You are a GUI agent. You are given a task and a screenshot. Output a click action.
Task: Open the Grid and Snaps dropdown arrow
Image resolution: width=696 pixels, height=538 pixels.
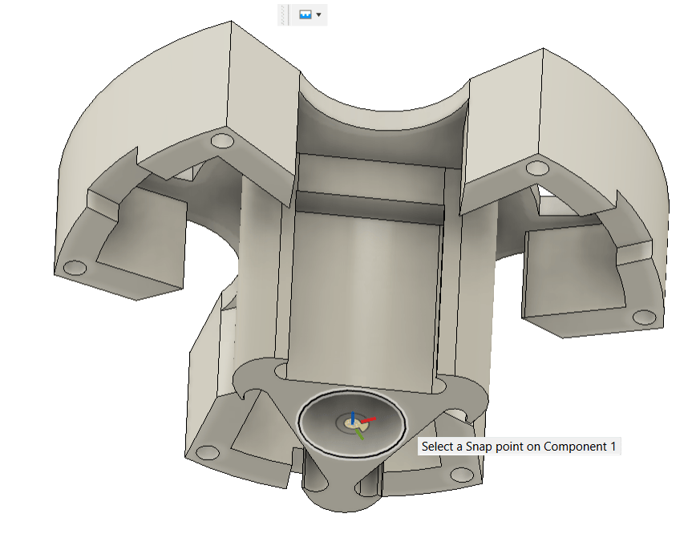point(318,14)
